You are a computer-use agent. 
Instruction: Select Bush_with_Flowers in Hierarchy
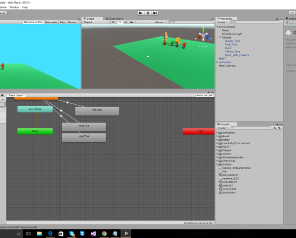[237, 55]
